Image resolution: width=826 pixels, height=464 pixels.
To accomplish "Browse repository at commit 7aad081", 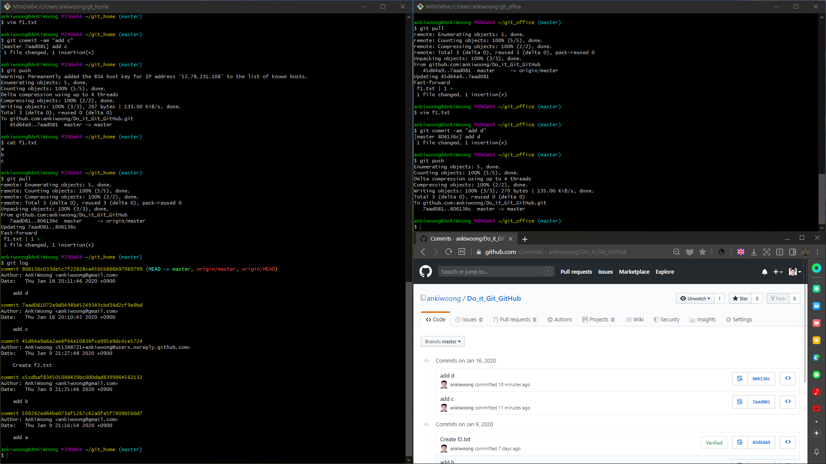I will coord(788,402).
